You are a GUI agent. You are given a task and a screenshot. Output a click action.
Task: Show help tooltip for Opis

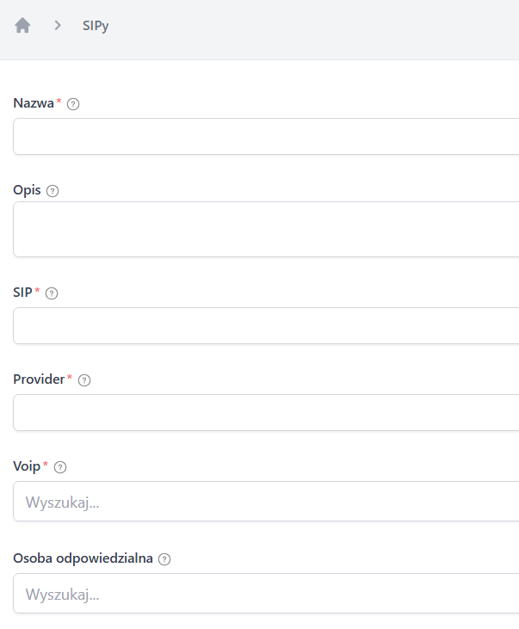(x=53, y=191)
